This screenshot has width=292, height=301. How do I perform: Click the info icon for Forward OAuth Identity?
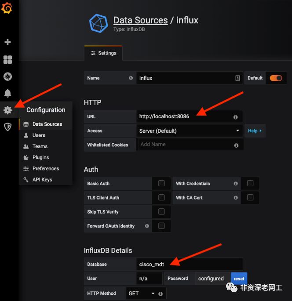[147, 226]
